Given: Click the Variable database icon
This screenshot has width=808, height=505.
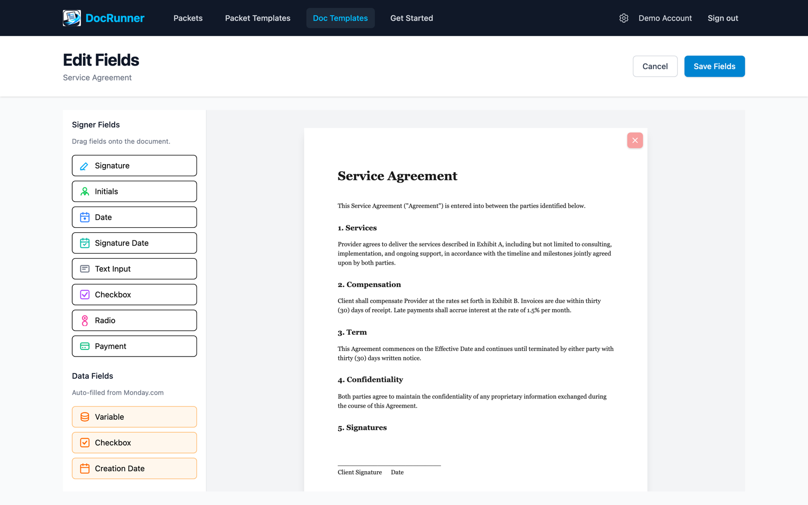Looking at the screenshot, I should click(85, 417).
